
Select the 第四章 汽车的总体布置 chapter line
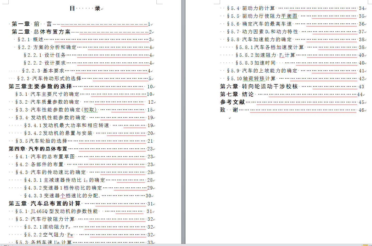click(81, 149)
